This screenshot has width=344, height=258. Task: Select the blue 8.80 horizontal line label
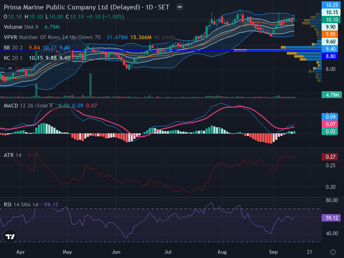coord(330,56)
